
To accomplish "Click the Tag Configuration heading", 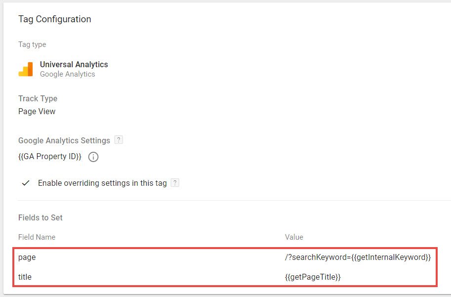I will pyautogui.click(x=54, y=19).
